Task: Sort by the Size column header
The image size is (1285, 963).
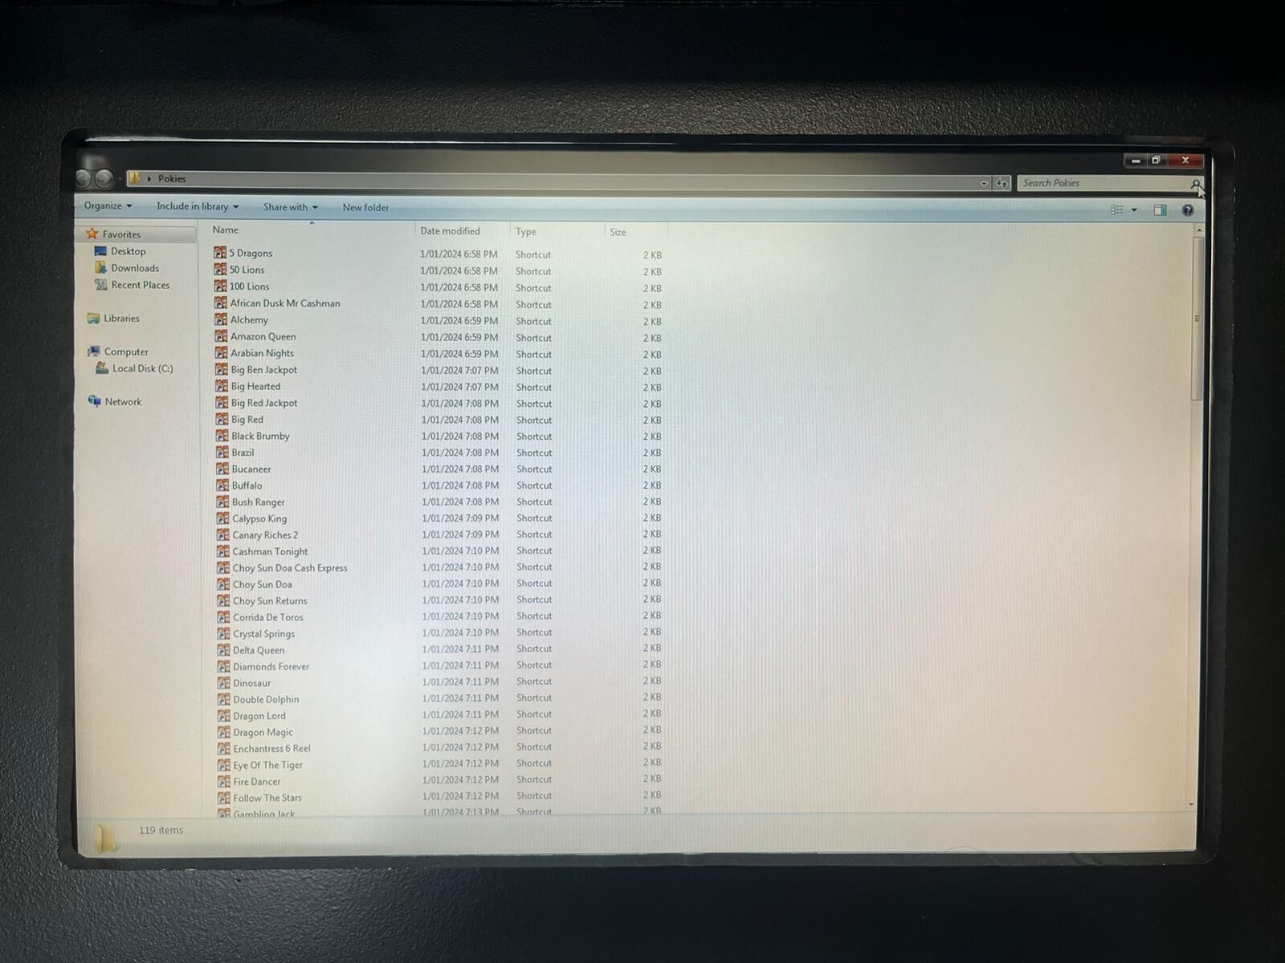Action: (618, 232)
